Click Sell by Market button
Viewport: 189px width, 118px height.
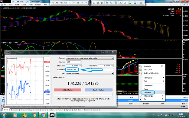tap(67, 90)
